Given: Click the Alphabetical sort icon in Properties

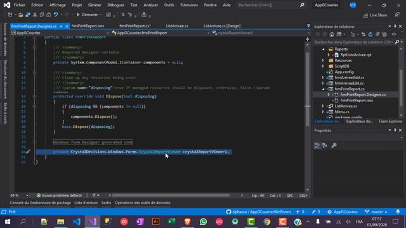Looking at the screenshot, I should click(325, 145).
